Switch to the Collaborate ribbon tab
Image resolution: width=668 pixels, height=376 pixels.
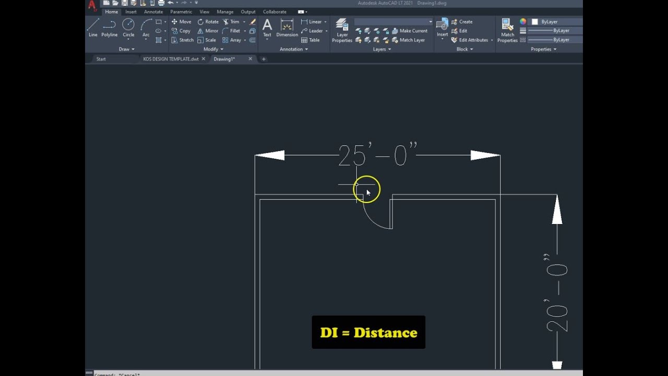click(275, 12)
